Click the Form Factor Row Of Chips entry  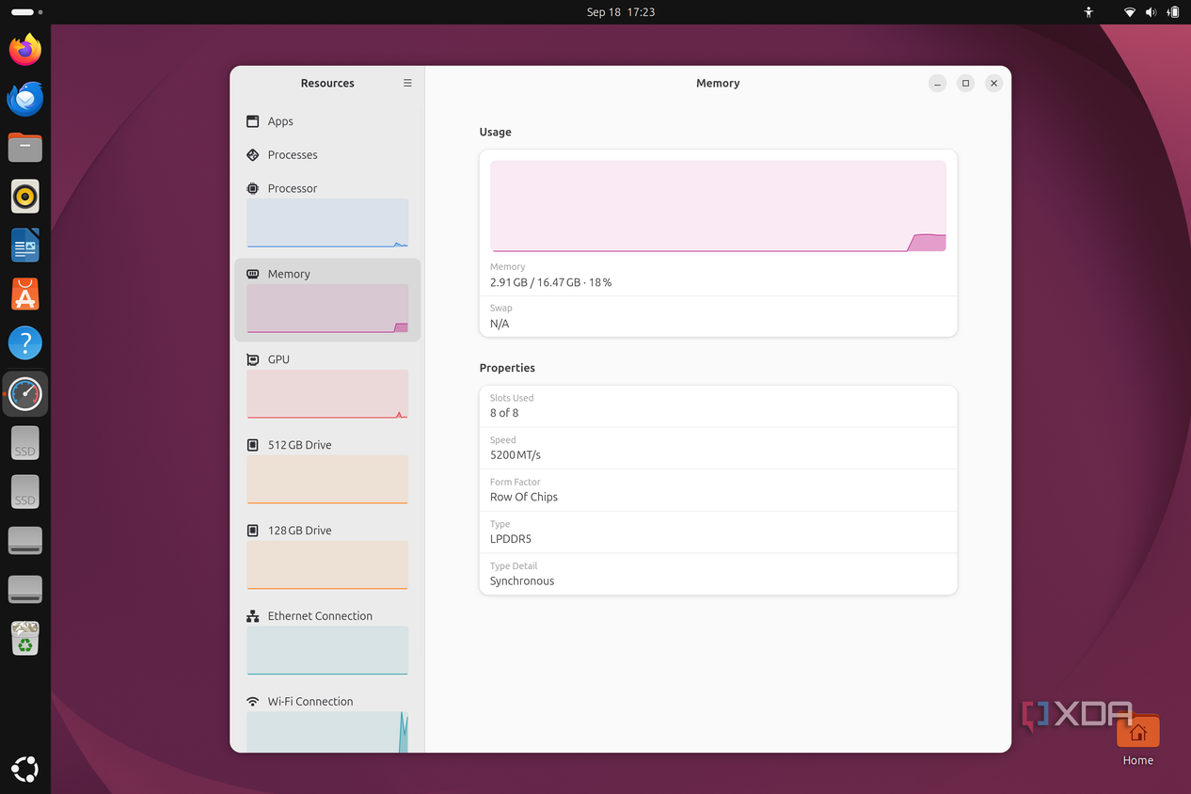(718, 490)
